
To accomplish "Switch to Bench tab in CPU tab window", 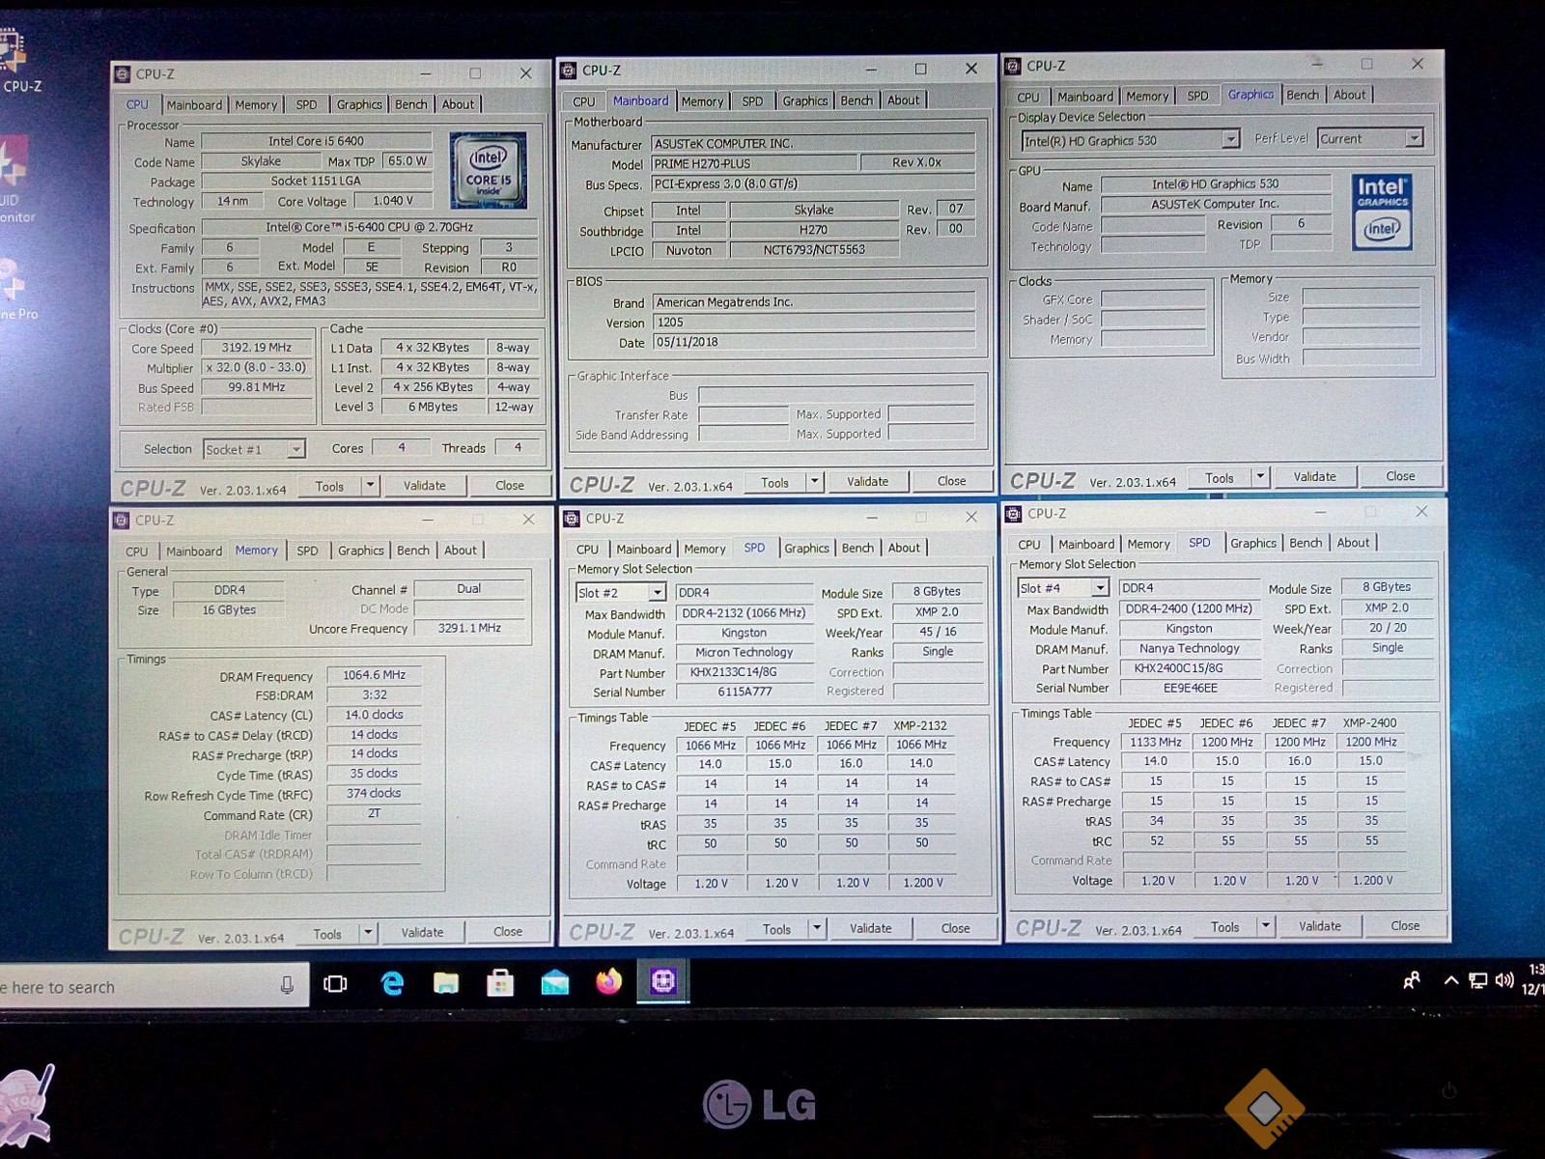I will (410, 104).
